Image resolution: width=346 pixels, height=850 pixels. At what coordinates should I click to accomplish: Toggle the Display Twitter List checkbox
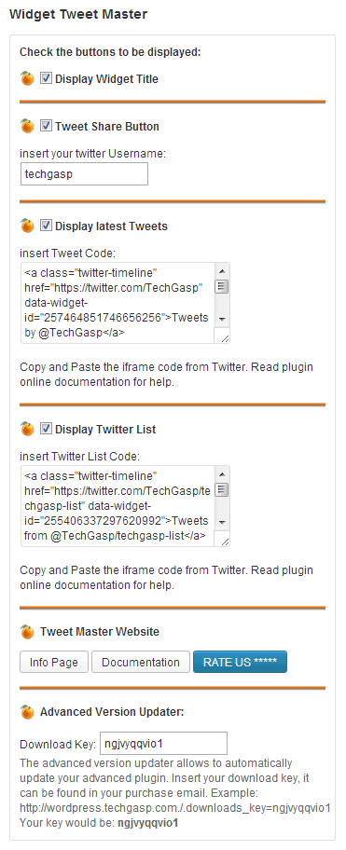pos(46,429)
